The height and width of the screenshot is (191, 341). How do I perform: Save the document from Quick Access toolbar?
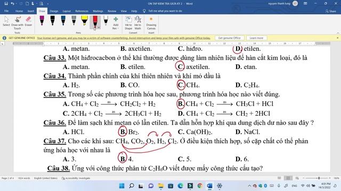(x=6, y=4)
